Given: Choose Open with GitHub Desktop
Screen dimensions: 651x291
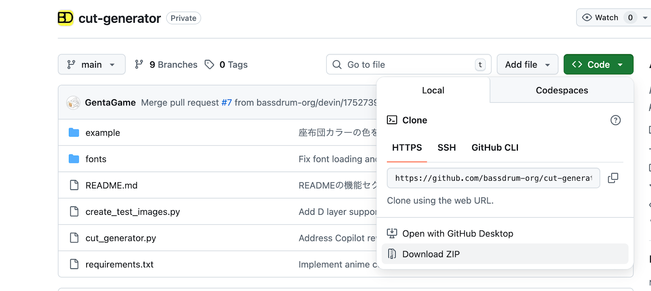Looking at the screenshot, I should point(457,234).
